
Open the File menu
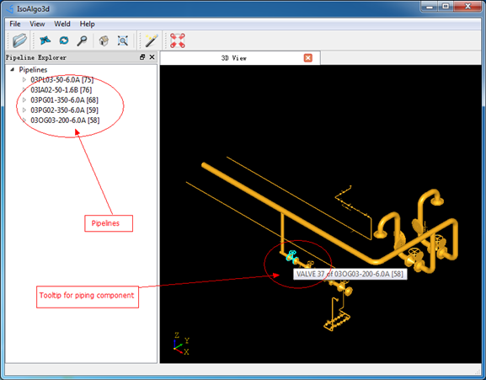tap(15, 24)
